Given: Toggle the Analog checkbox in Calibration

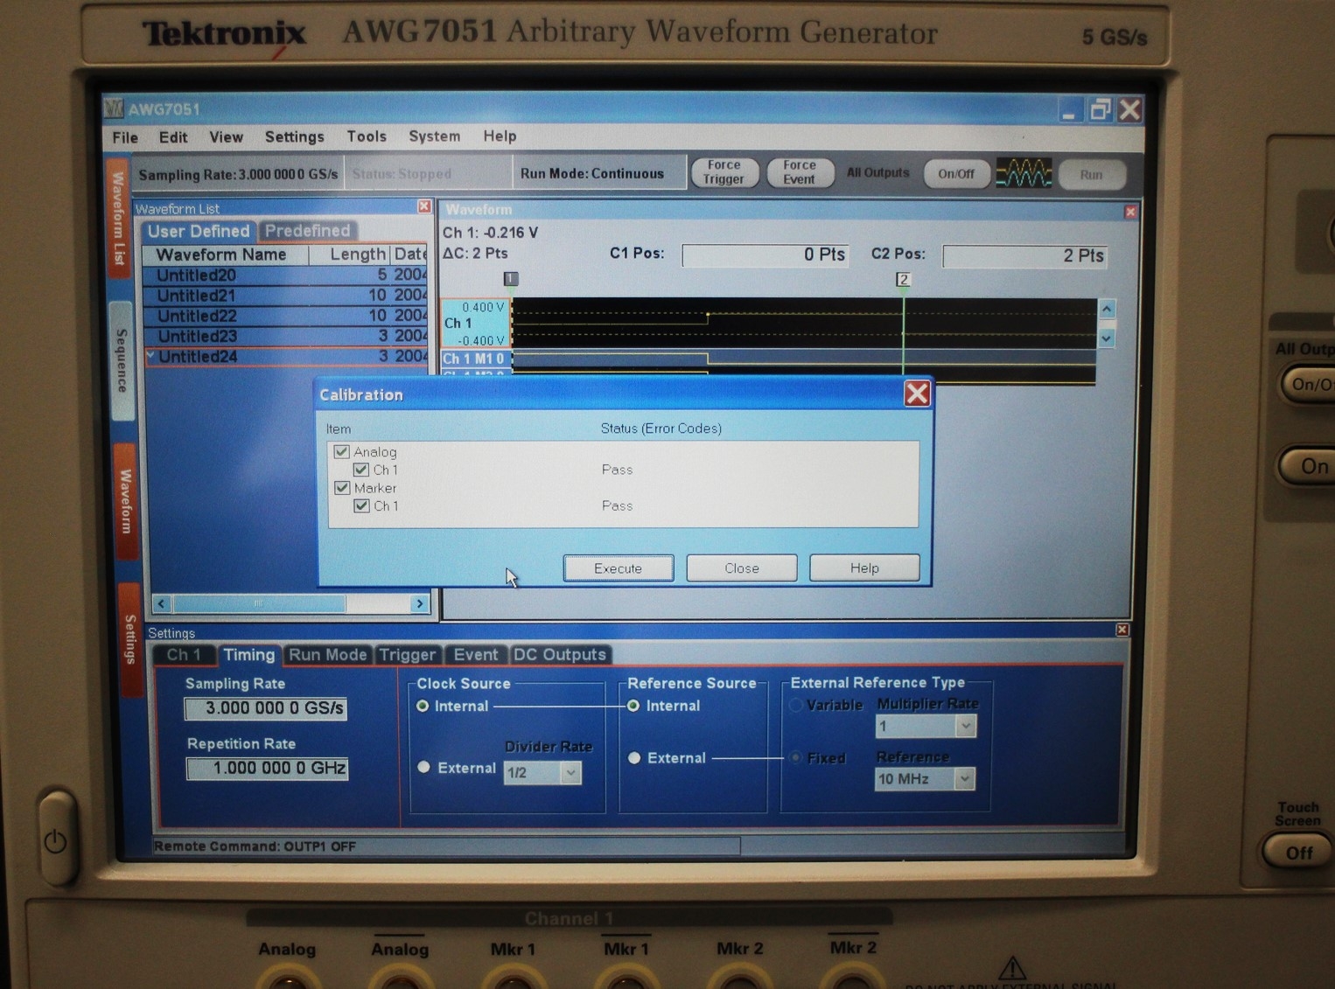Looking at the screenshot, I should coord(342,452).
